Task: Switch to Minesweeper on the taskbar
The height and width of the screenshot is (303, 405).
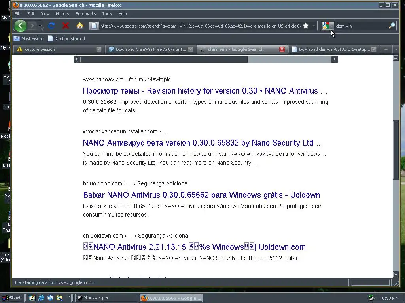Action: coord(107,298)
